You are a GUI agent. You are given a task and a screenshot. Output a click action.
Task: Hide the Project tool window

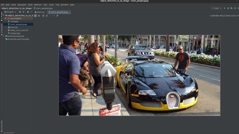[31, 12]
